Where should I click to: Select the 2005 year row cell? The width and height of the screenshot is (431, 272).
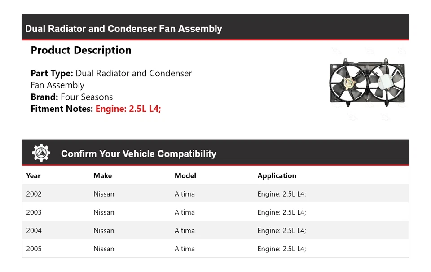[34, 249]
